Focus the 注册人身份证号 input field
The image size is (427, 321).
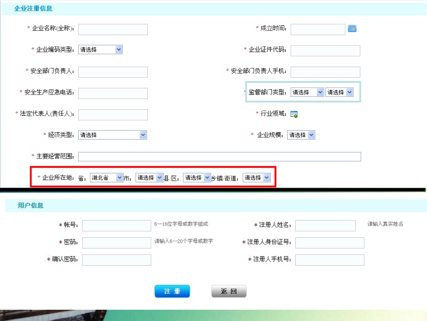click(x=330, y=243)
